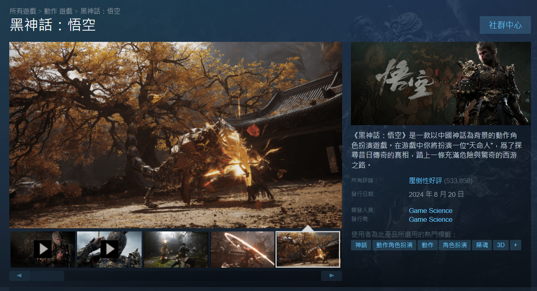This screenshot has width=537, height=291.
Task: Open the 社群中心 community hub
Action: coord(505,25)
